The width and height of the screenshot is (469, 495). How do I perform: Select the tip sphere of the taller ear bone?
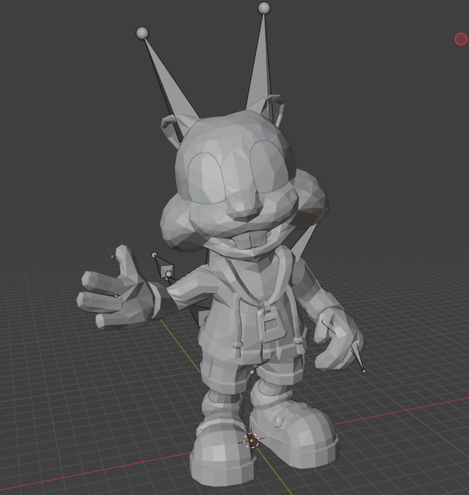coord(264,8)
